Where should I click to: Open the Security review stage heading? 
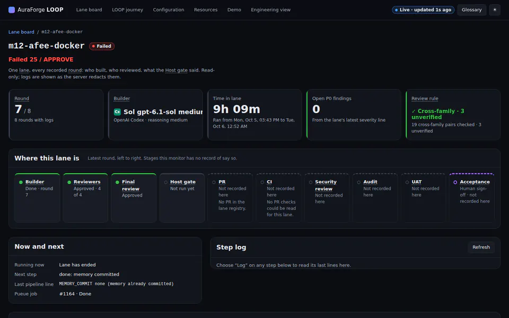[x=326, y=185]
